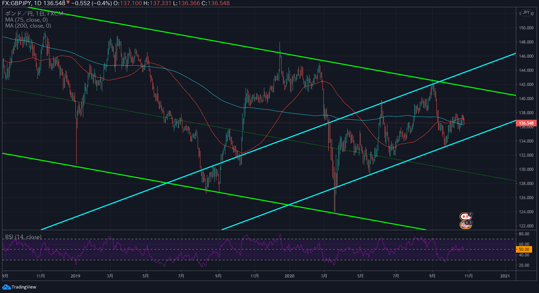Click the orange 50.00 RSI level label
Image resolution: width=539 pixels, height=293 pixels.
[524, 249]
